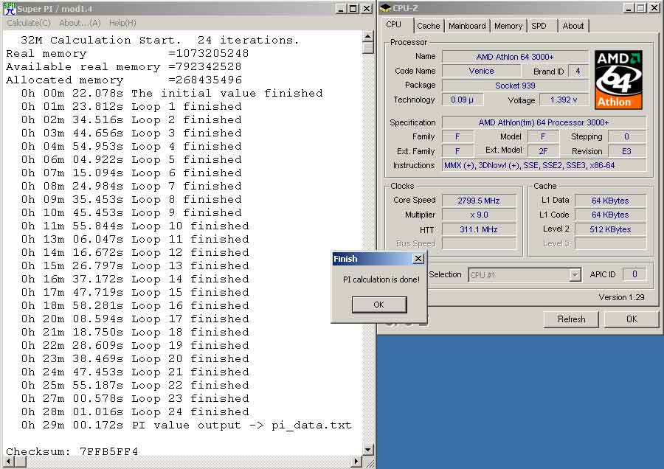Screen dimensions: 664x469
Task: Click the 'The initial value finished' line
Action: point(172,93)
